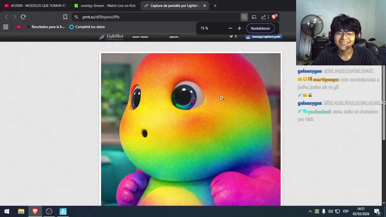Viewport: 386px width, 217px height.
Task: Open Brave Shields lion icon
Action: (x=274, y=17)
